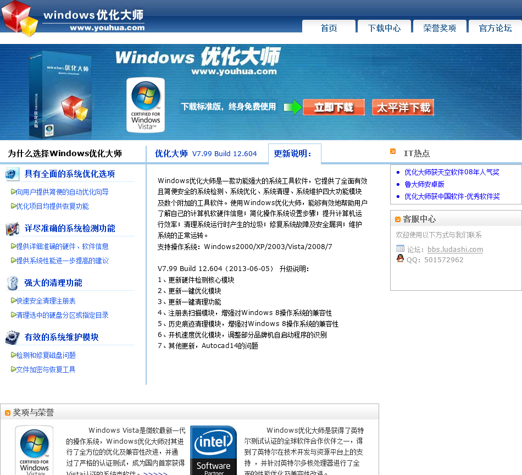Image resolution: width=522 pixels, height=475 pixels.
Task: Click the Certified for Windows Vista badge in banner
Action: 146,105
